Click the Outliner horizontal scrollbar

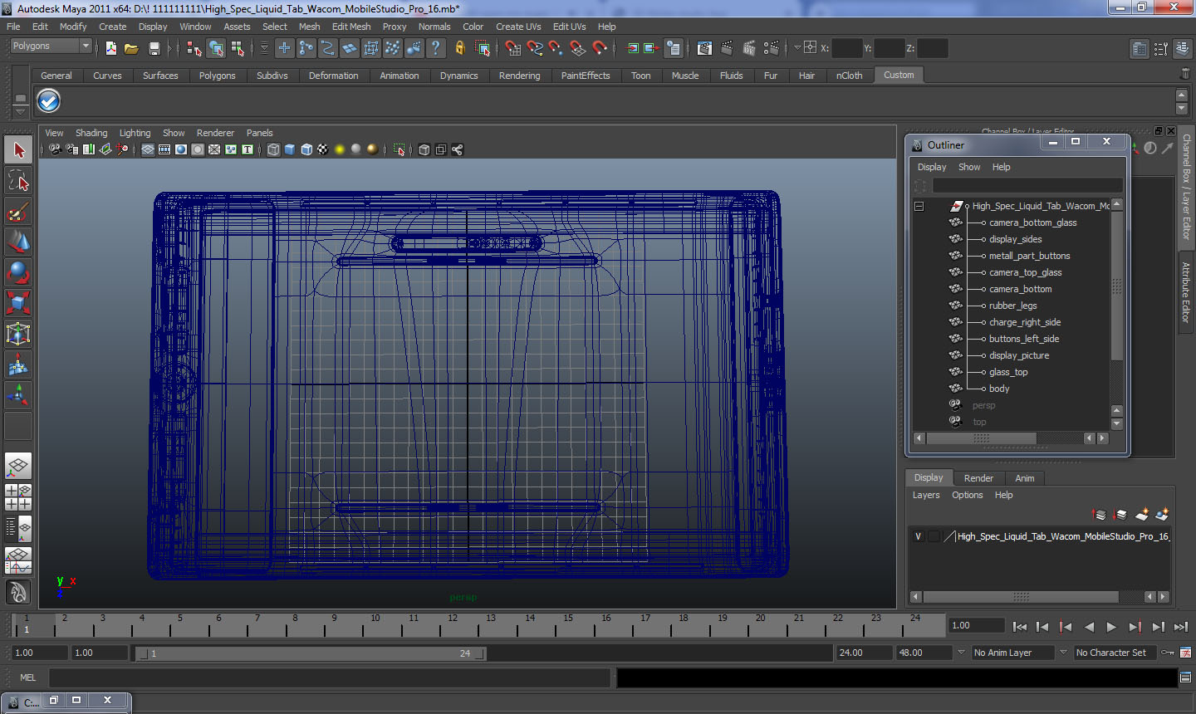pyautogui.click(x=982, y=438)
